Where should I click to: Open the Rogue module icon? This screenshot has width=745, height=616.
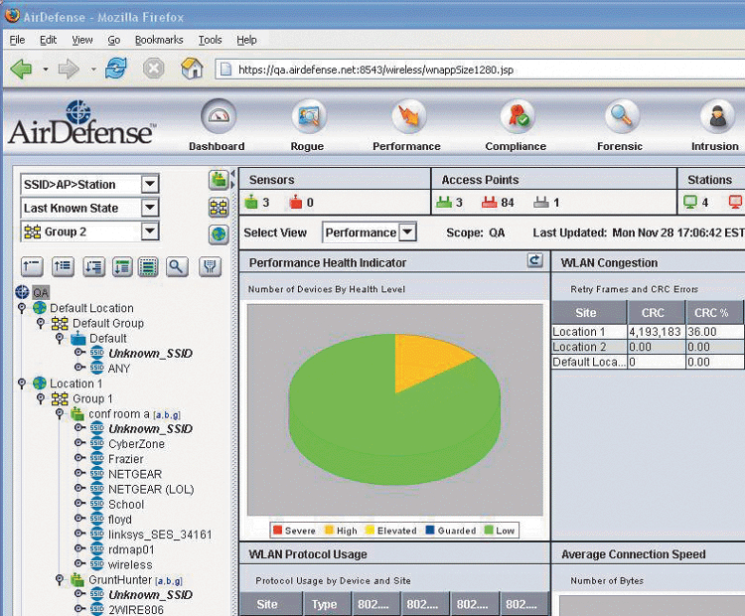click(309, 116)
